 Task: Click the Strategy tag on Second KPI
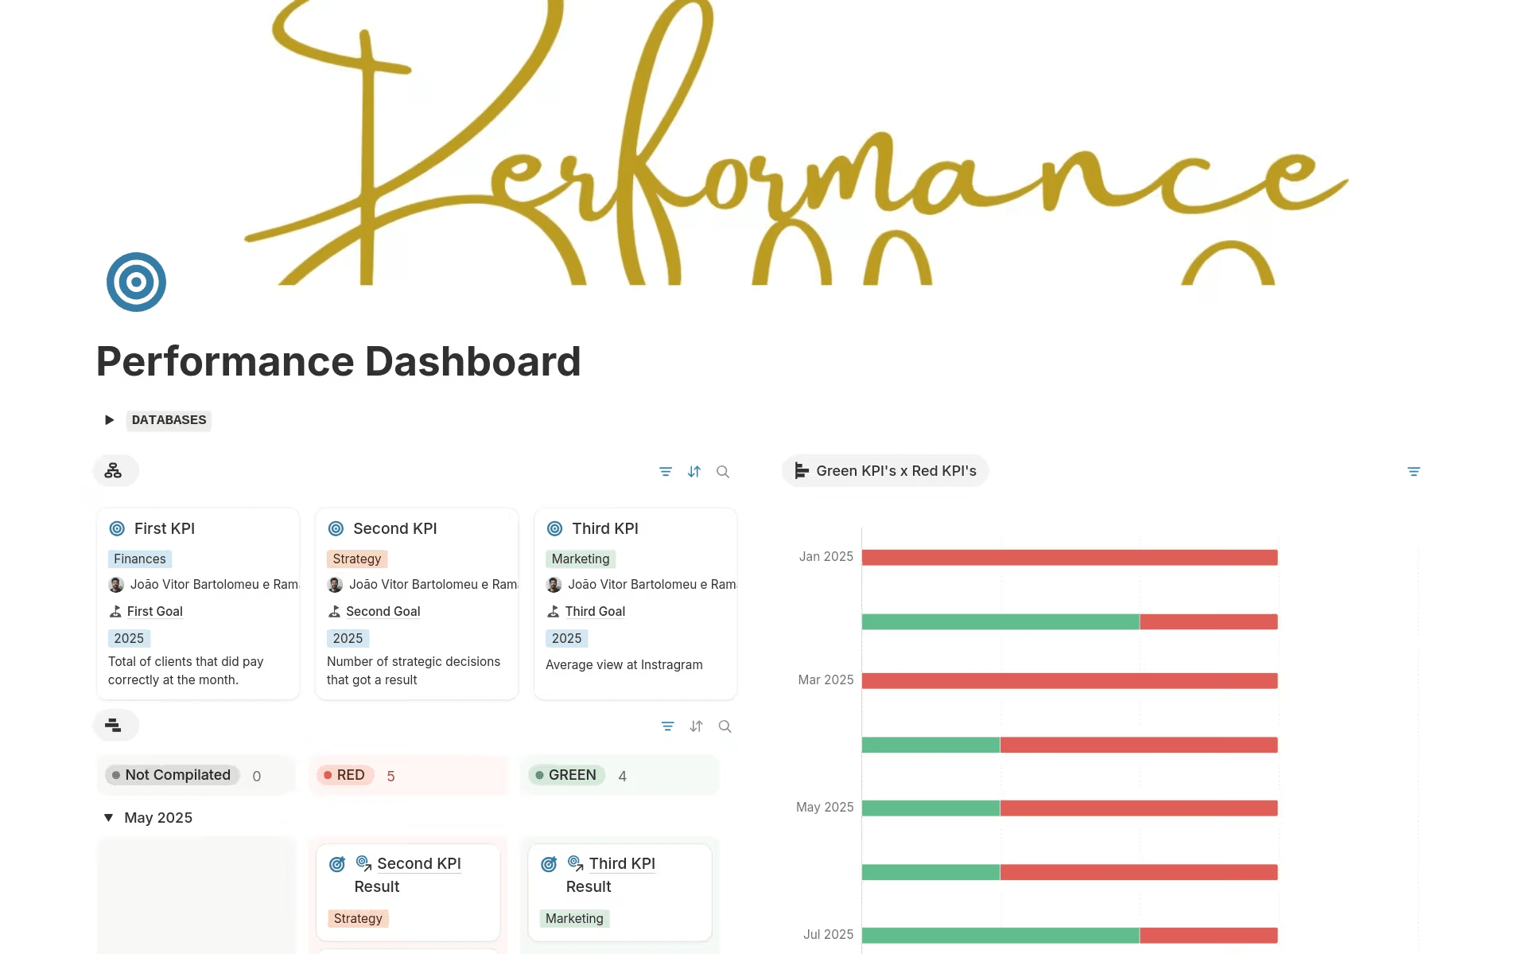pos(356,559)
